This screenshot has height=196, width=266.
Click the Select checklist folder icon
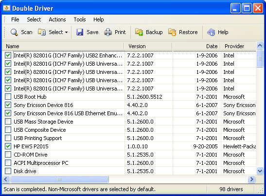(x=42, y=32)
